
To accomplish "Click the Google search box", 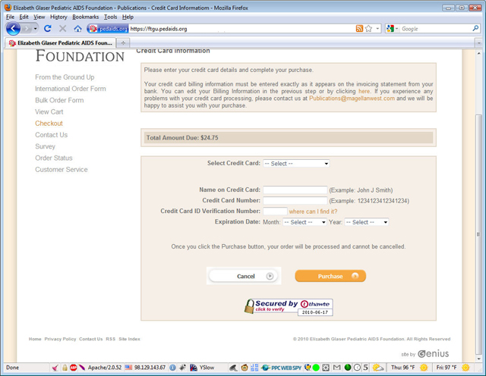I will (x=435, y=29).
